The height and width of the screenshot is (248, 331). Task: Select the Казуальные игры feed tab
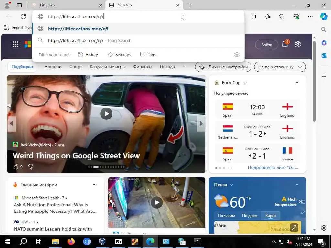coord(108,67)
